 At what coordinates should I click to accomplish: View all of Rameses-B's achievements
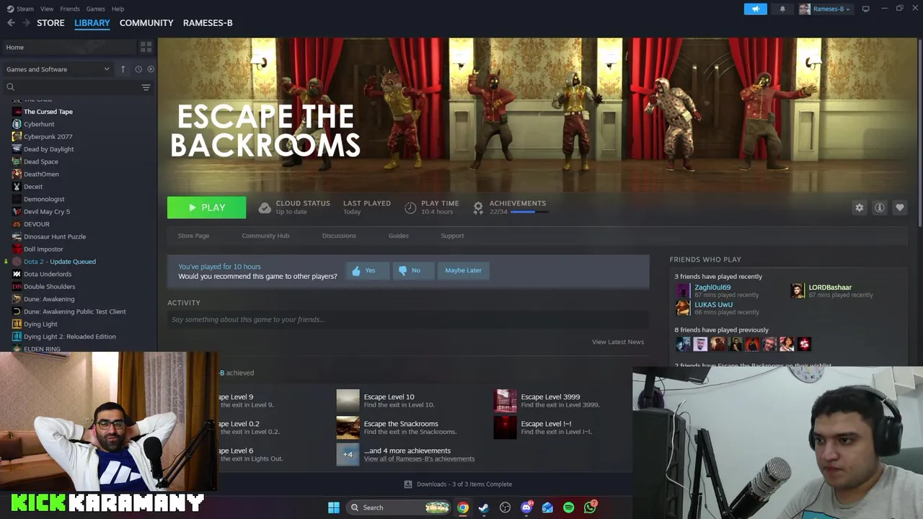click(x=419, y=458)
